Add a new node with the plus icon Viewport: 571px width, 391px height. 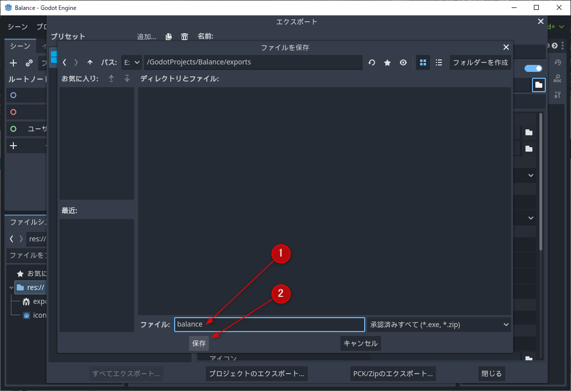tap(12, 63)
